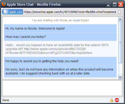Image resolution: width=125 pixels, height=104 pixels.
Task: Click the scroll down arrow of chat
Action: point(120,77)
